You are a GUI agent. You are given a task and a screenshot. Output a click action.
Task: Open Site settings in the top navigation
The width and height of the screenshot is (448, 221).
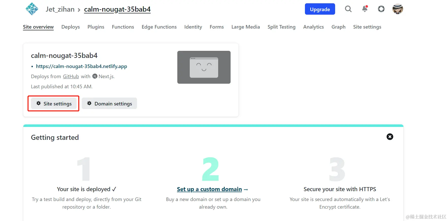pos(367,27)
